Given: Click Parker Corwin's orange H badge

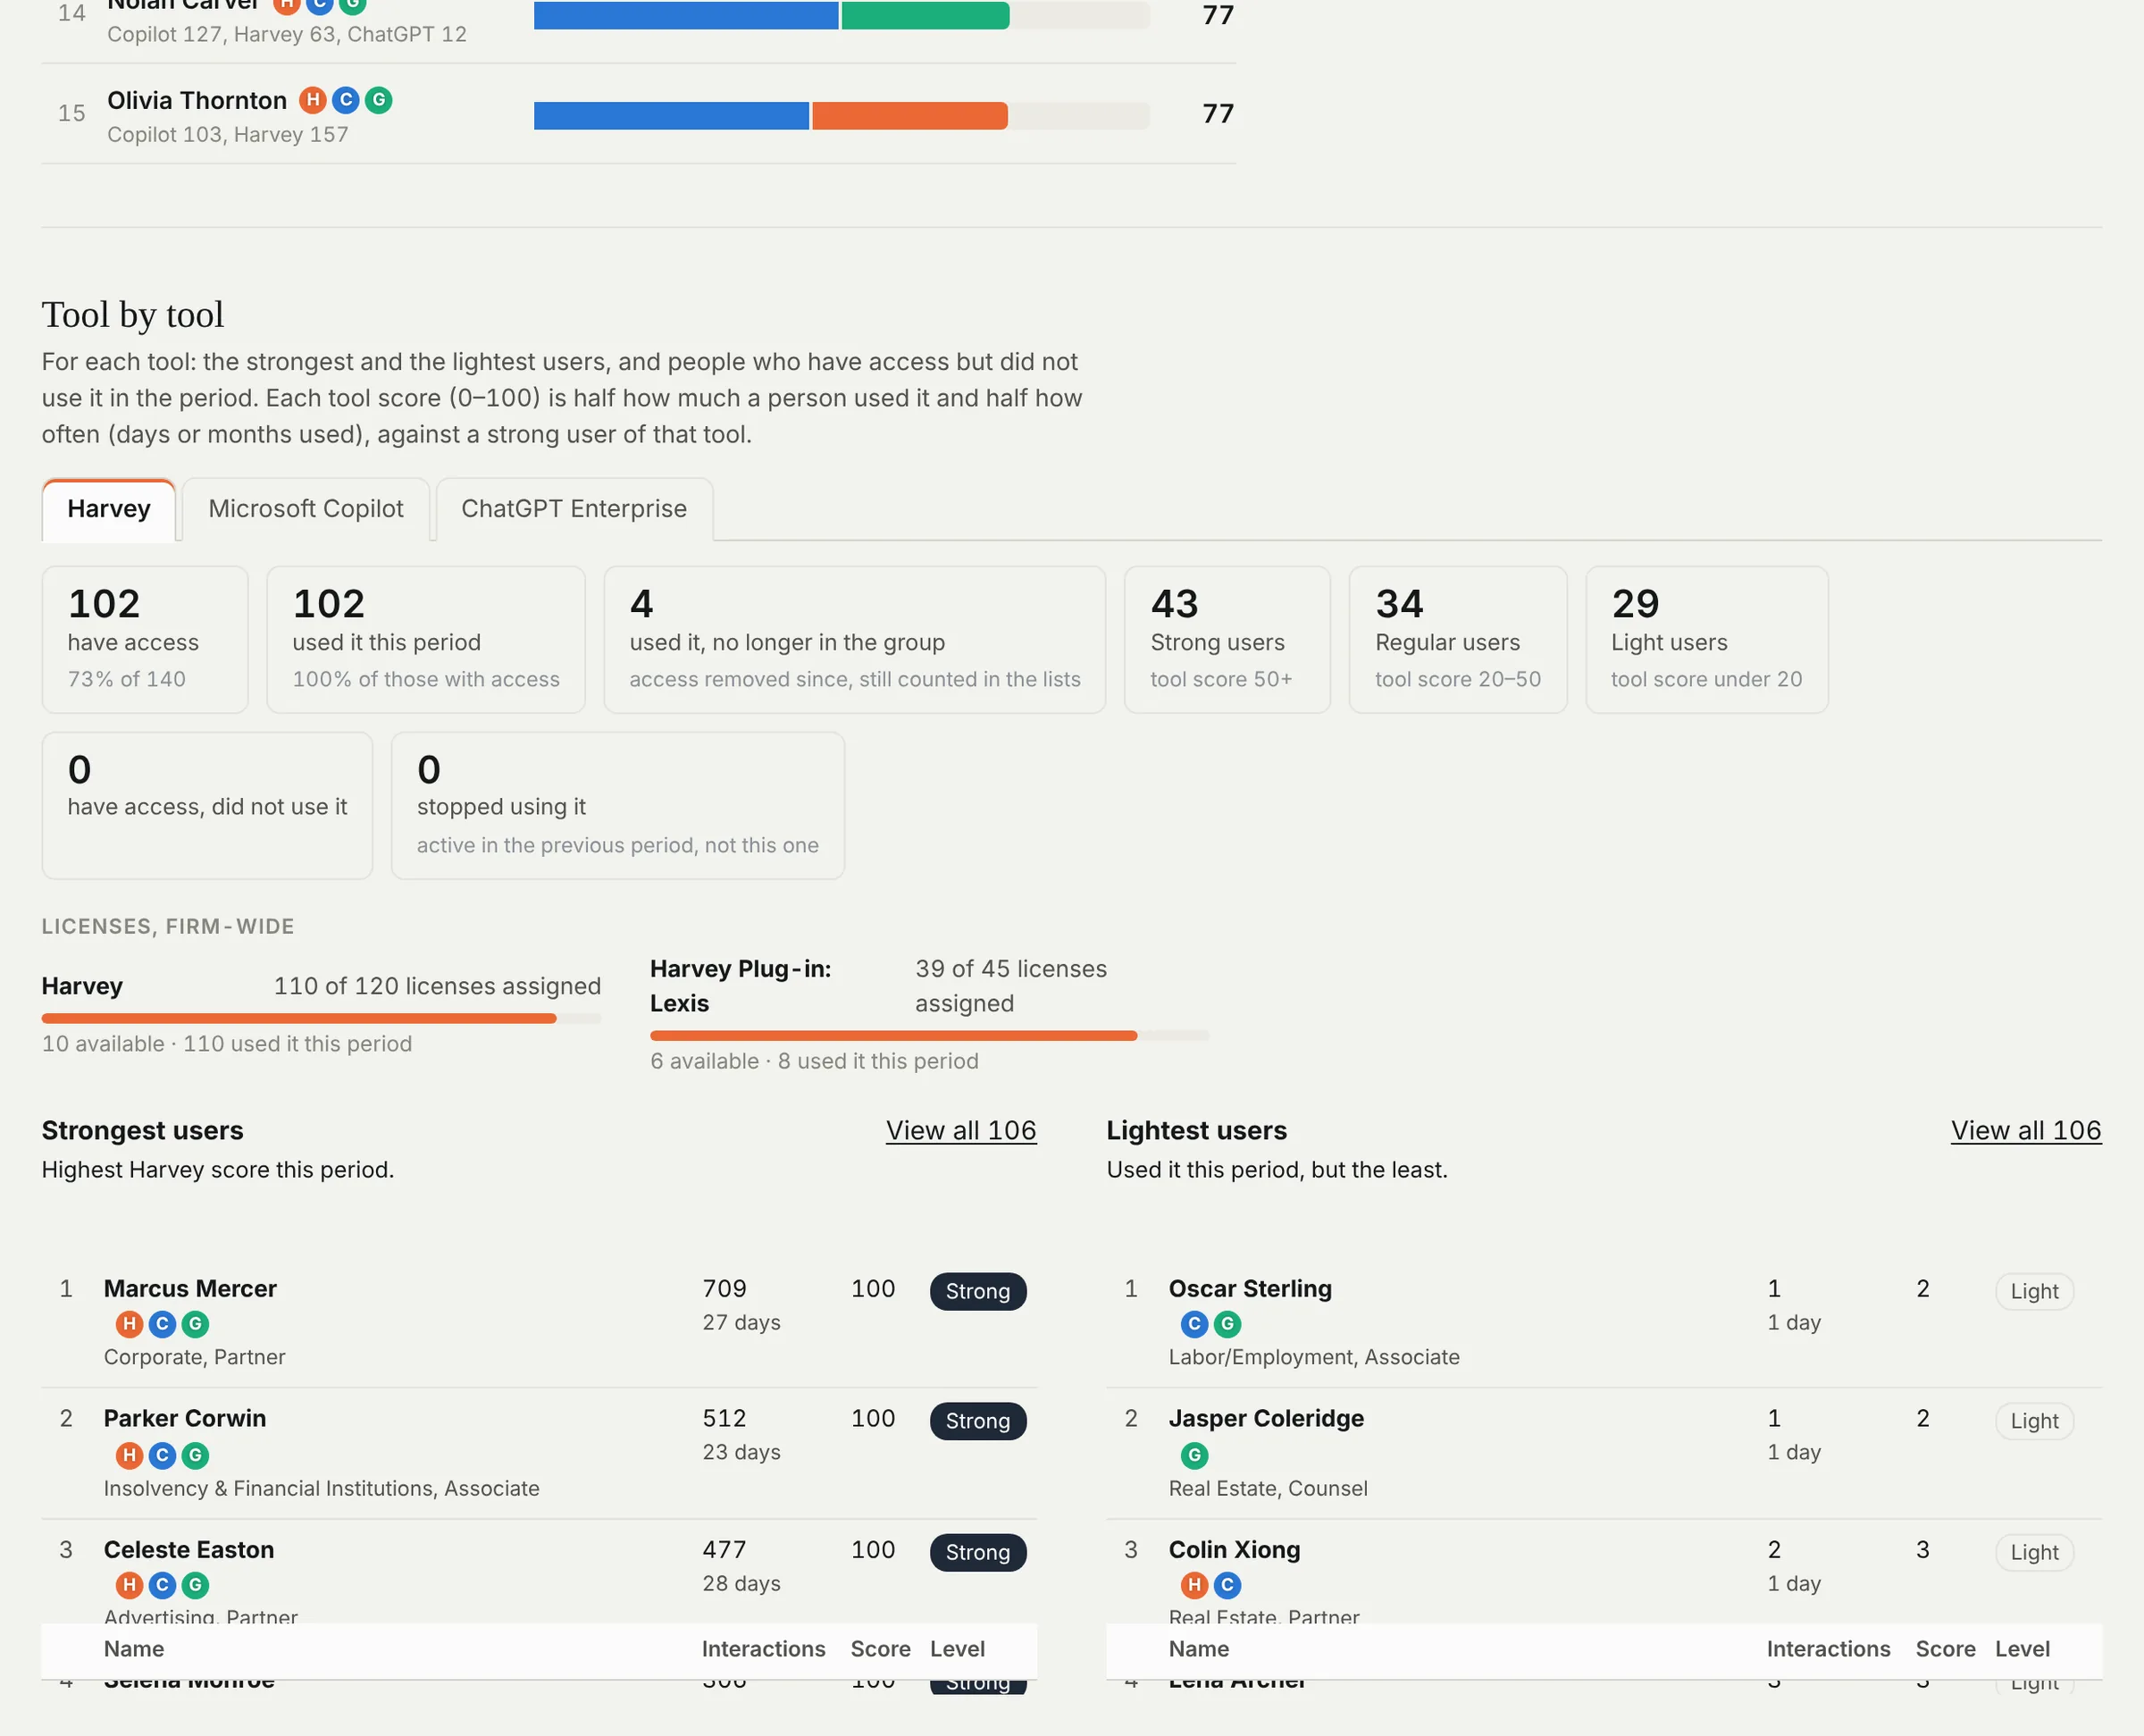Looking at the screenshot, I should pyautogui.click(x=129, y=1455).
